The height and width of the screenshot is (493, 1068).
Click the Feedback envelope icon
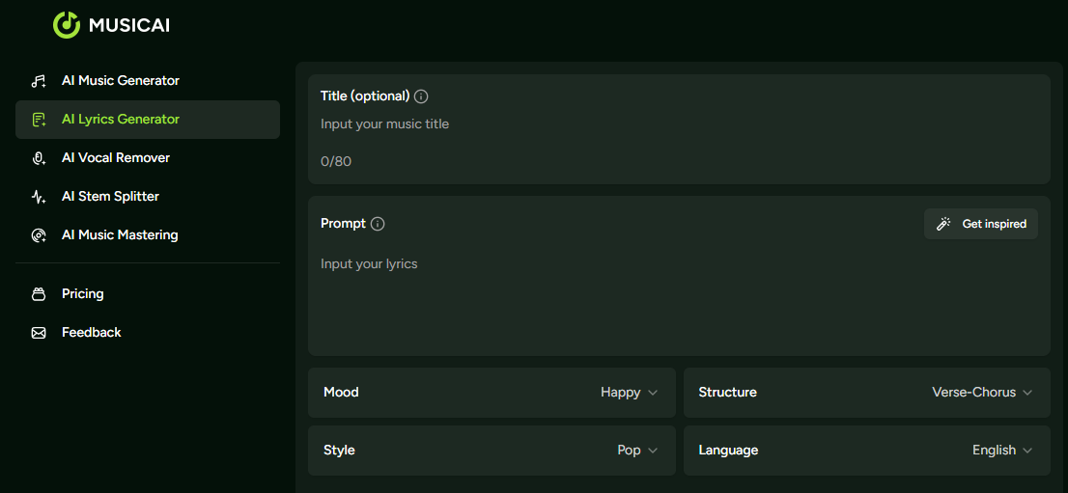39,333
